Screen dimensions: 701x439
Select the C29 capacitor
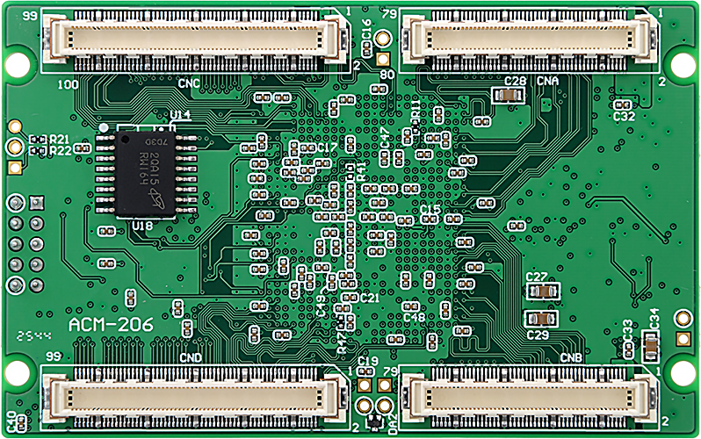pos(538,318)
